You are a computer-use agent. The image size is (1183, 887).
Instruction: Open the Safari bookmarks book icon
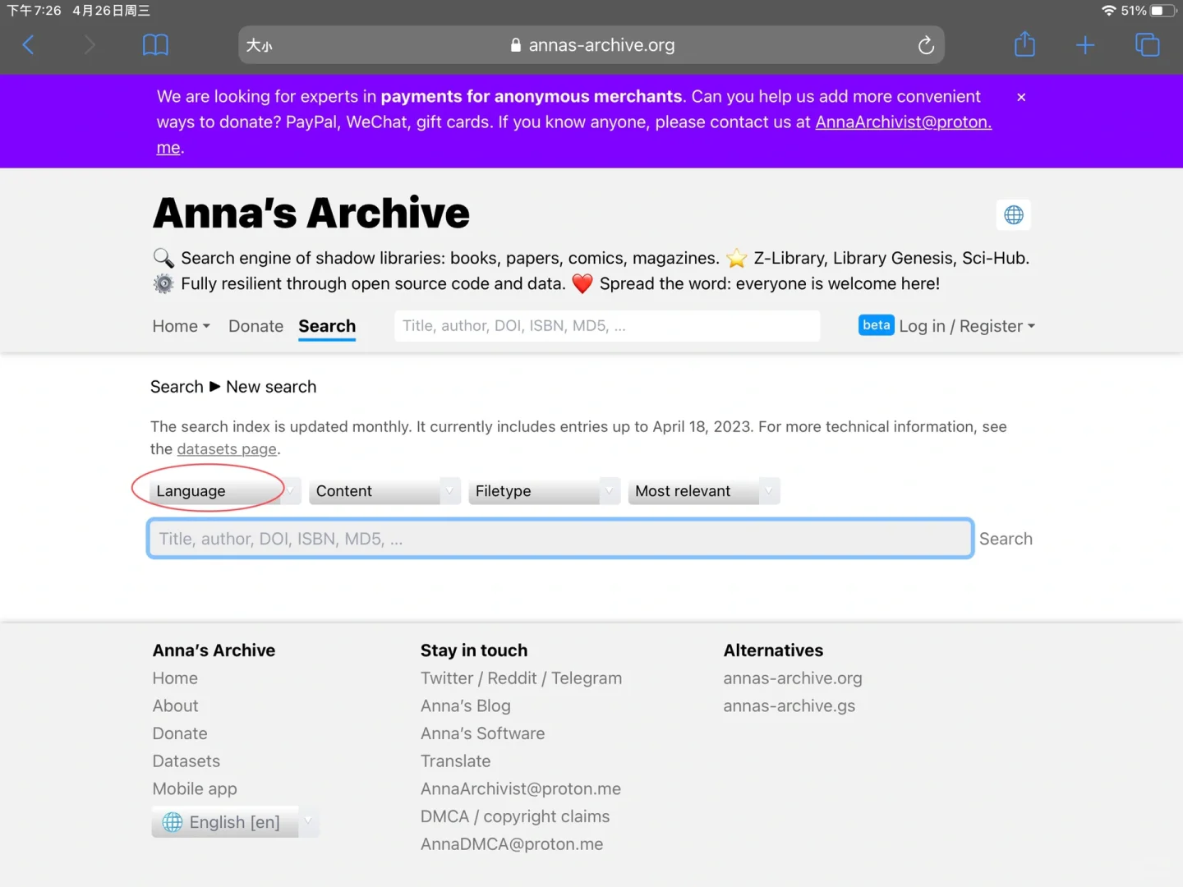(x=155, y=45)
